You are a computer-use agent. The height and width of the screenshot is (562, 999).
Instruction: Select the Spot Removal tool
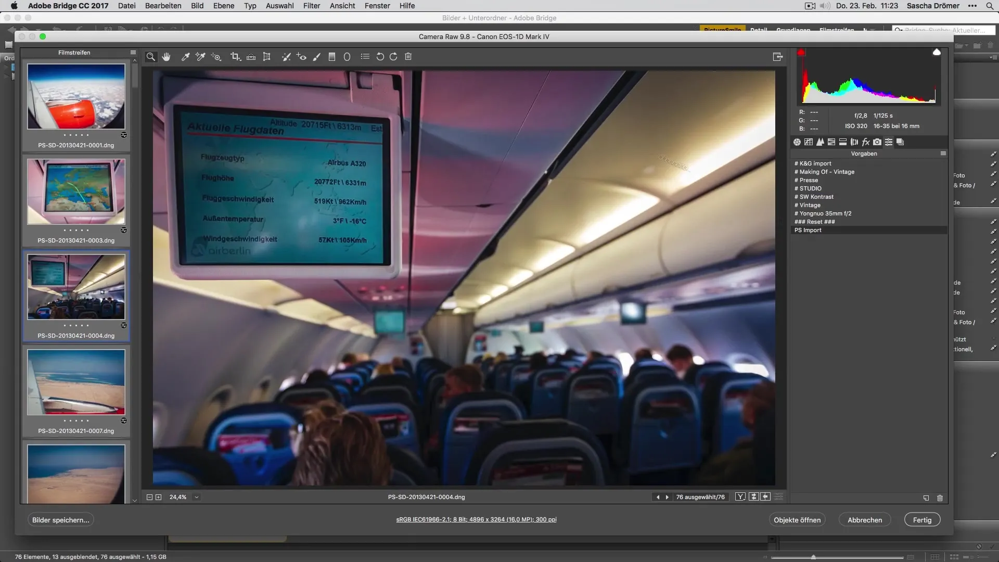pyautogui.click(x=286, y=57)
